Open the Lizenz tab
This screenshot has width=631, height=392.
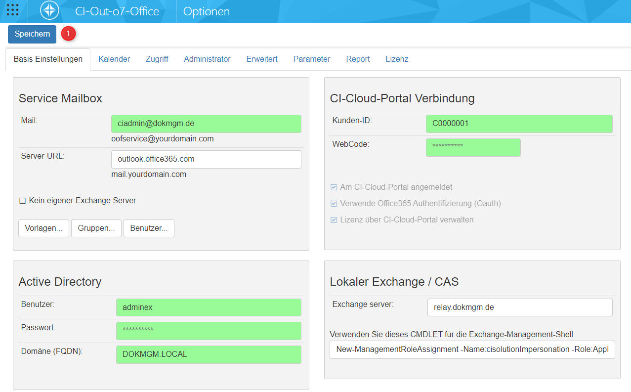[x=397, y=59]
